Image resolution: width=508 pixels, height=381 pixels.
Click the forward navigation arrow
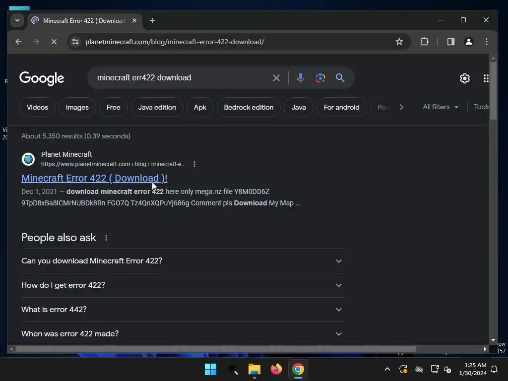pos(36,42)
